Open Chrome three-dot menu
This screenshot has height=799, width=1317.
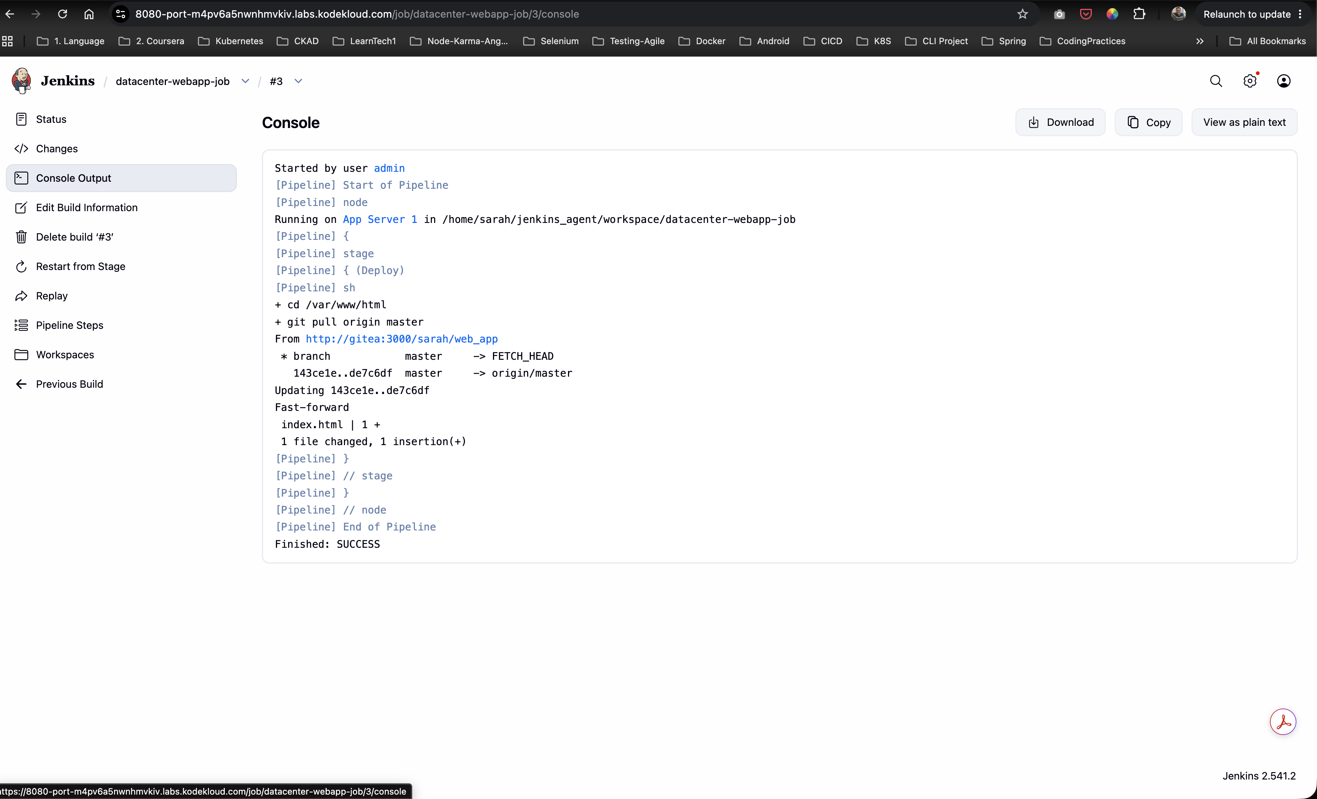[x=1300, y=14]
